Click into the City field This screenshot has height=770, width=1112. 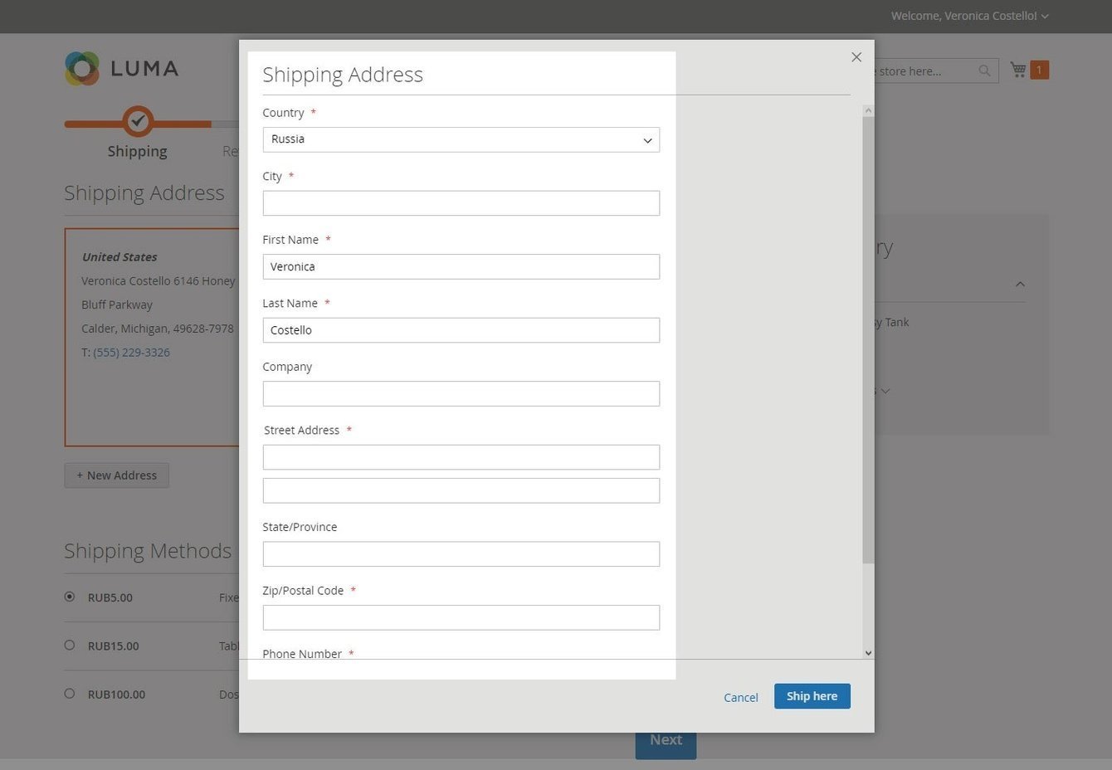tap(461, 203)
